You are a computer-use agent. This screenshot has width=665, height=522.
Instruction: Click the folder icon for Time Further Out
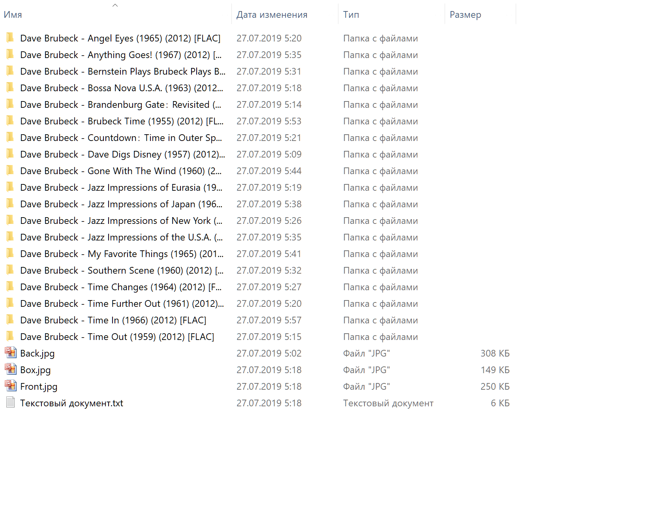[x=10, y=303]
